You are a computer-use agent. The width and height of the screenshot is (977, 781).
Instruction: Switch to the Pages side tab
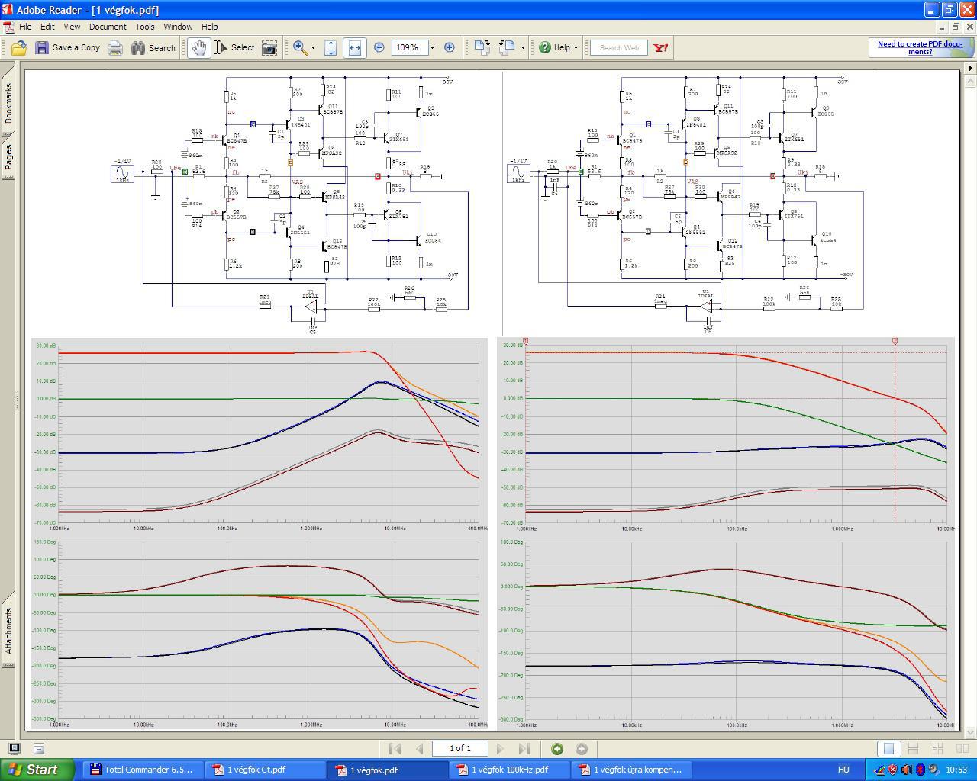pyautogui.click(x=8, y=156)
